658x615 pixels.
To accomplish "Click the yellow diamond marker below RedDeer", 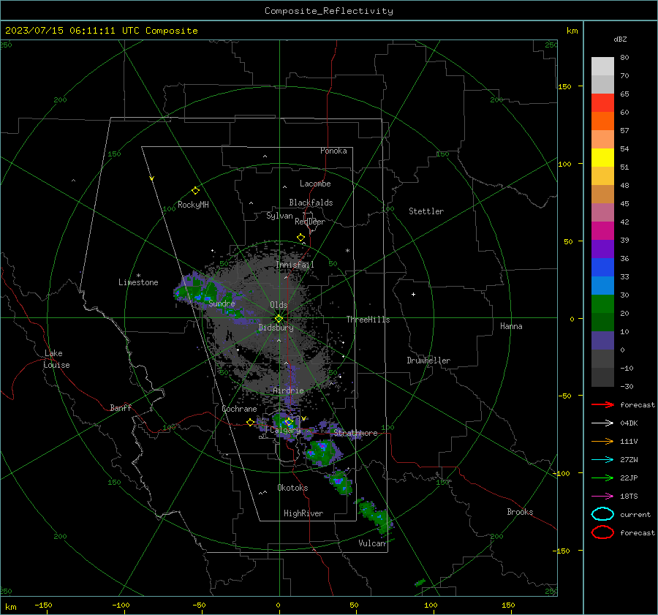I will (x=300, y=238).
